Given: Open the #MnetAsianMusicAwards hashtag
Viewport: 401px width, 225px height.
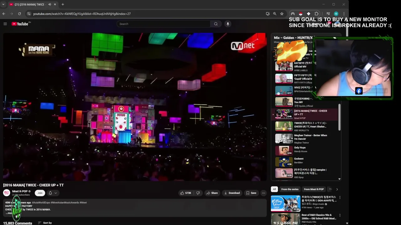Looking at the screenshot, I should 65,202.
